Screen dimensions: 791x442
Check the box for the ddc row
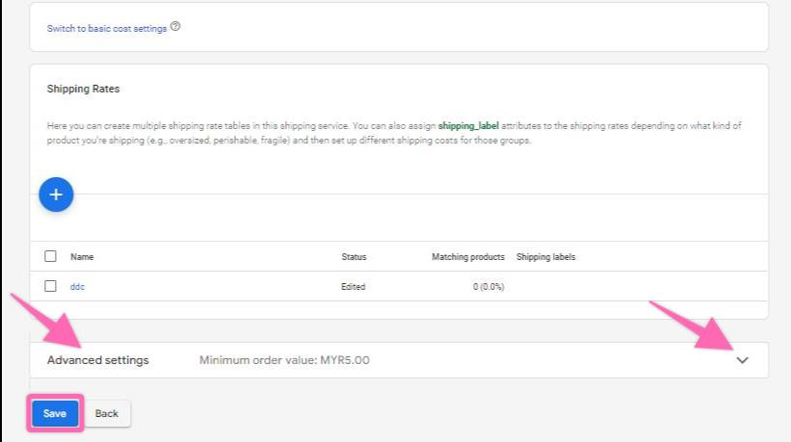[51, 286]
